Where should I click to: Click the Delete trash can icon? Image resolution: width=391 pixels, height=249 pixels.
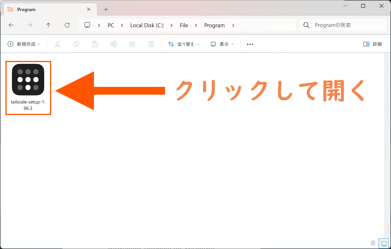[x=151, y=44]
